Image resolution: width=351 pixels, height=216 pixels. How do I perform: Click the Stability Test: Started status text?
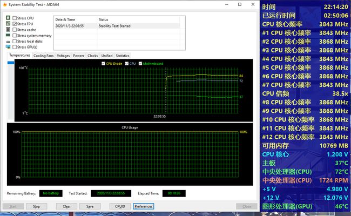point(114,26)
